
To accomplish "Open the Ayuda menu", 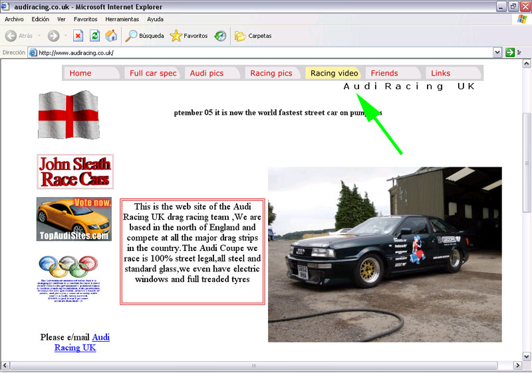I will pos(156,19).
